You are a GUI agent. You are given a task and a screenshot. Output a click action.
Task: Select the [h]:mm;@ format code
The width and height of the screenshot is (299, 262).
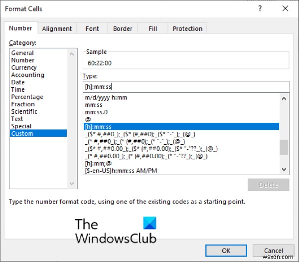click(181, 164)
